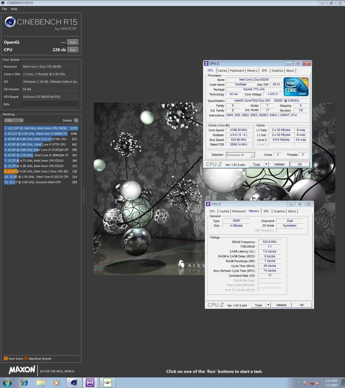Click the Intel Core 2 Duo logo in CPU-Z
Image resolution: width=345 pixels, height=388 pixels.
tap(296, 87)
